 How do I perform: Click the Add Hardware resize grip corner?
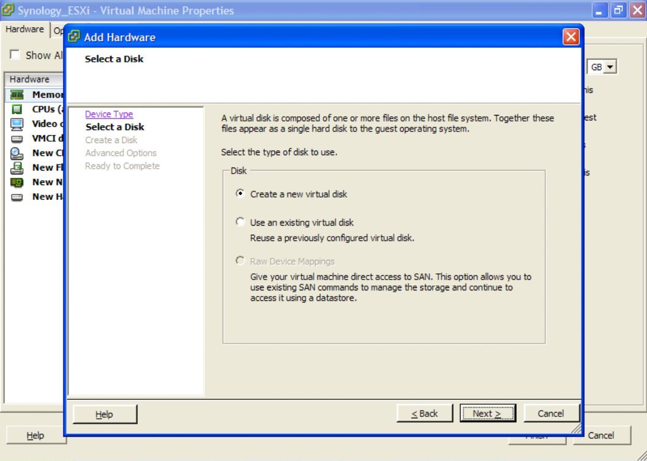[x=575, y=427]
